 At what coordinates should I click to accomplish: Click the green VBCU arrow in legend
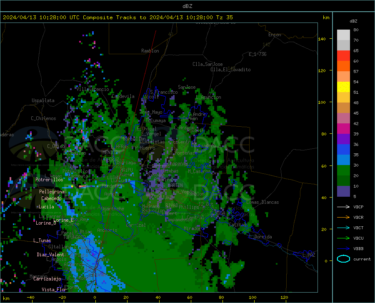point(343,238)
